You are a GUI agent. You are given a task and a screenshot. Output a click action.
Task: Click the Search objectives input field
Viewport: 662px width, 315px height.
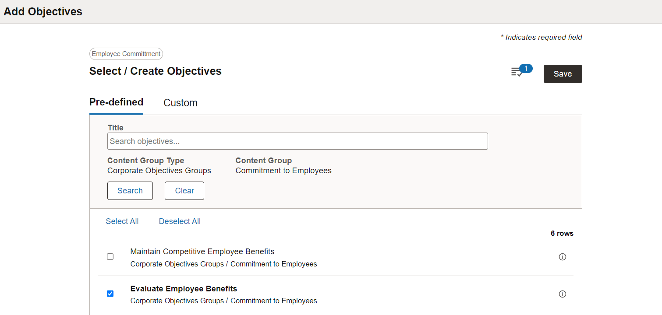click(297, 141)
